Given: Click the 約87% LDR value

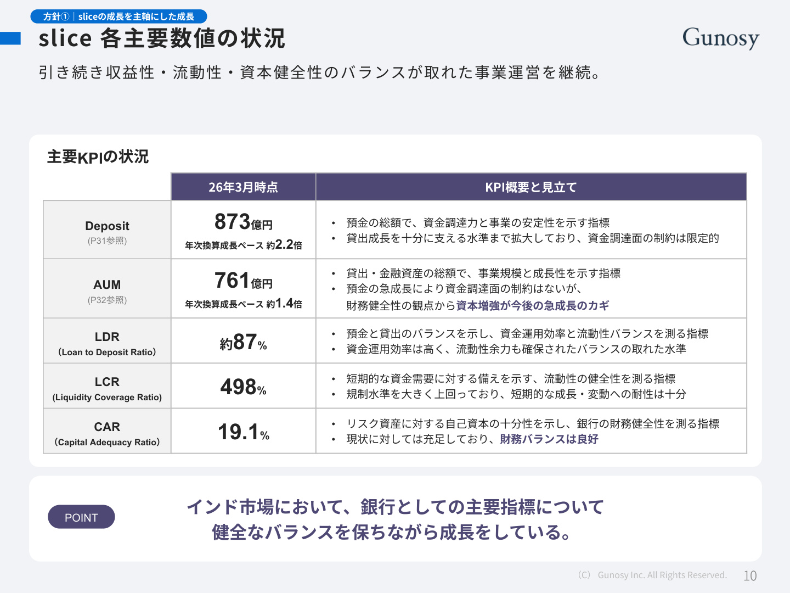Looking at the screenshot, I should pos(243,342).
